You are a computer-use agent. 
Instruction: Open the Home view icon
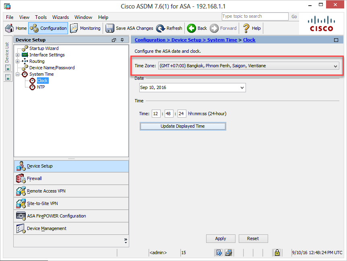click(x=9, y=28)
